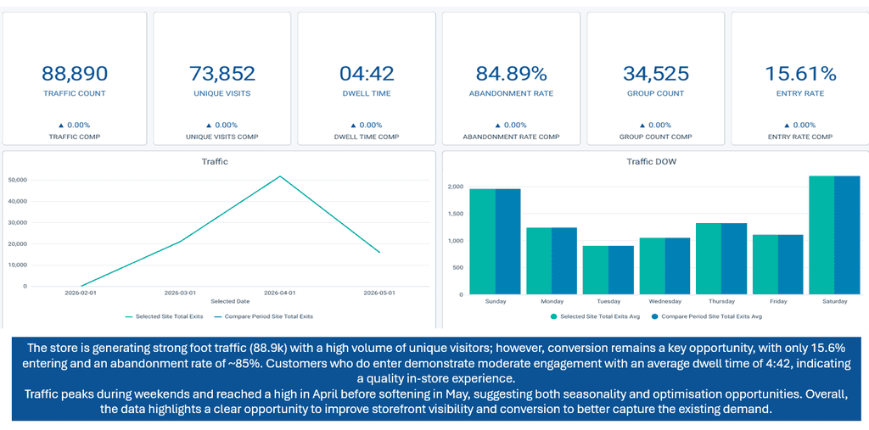Toggle Compare Period Site Total Exits Avg legend
The height and width of the screenshot is (430, 869).
tap(705, 316)
